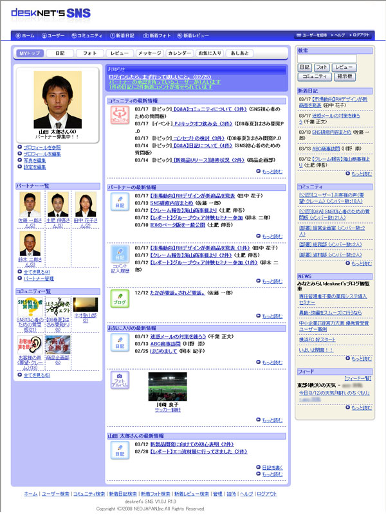Open パートナー管理 link
The width and height of the screenshot is (386, 515).
coord(39,278)
